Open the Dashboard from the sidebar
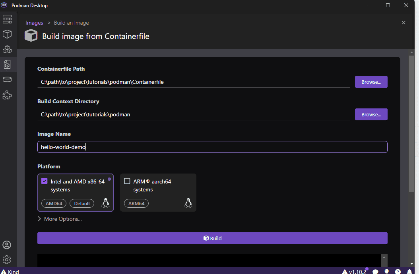419x274 pixels. point(7,19)
